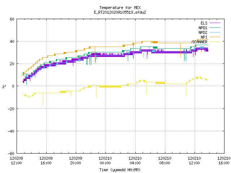The width and height of the screenshot is (231, 173).
Task: Click the 120210 00:00 x-axis tick label
Action: click(105, 161)
